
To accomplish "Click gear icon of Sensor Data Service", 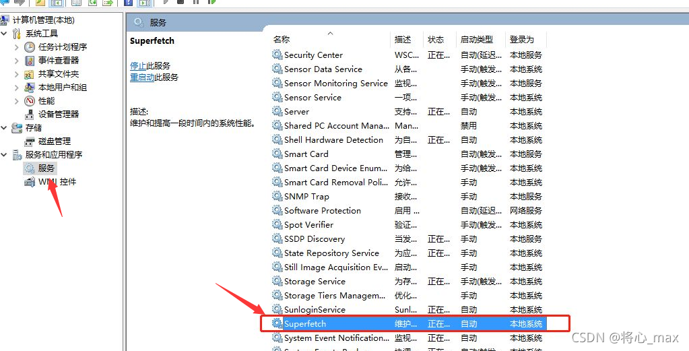I will (277, 69).
